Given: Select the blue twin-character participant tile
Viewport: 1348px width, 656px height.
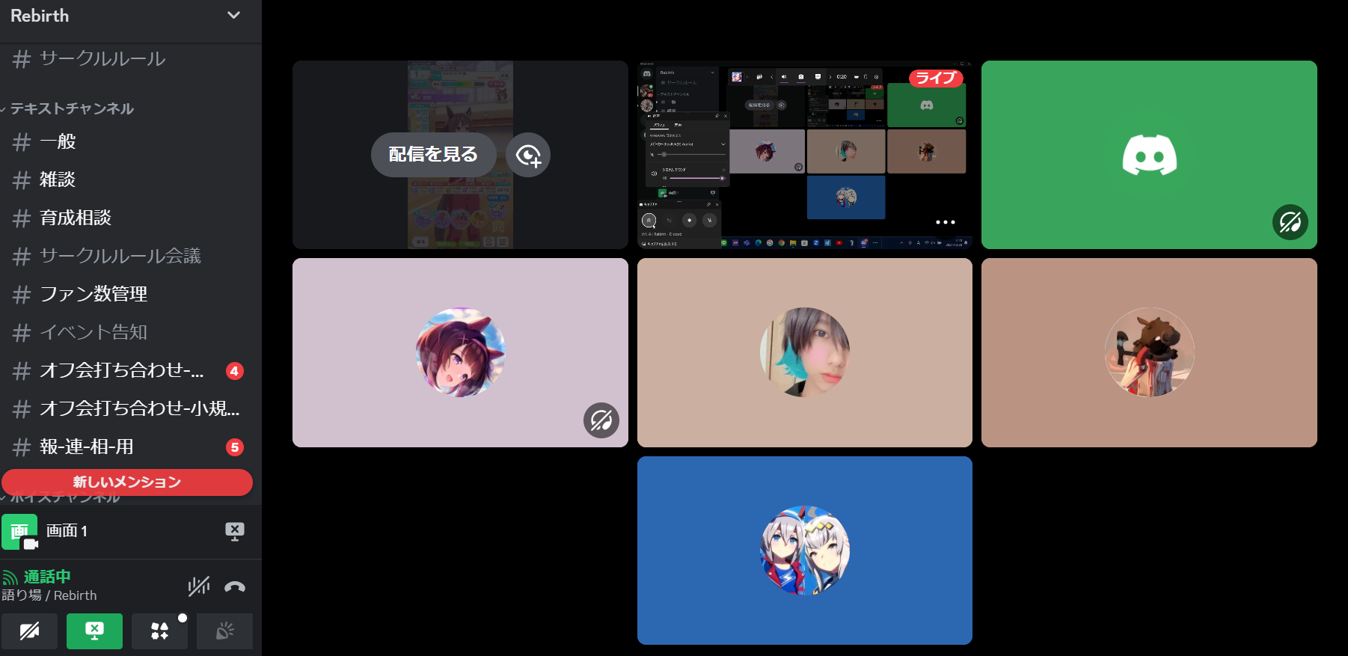Looking at the screenshot, I should [x=804, y=551].
